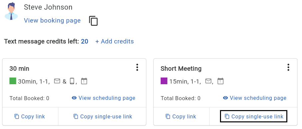Click green color square on 30 min card
This screenshot has width=302, height=129.
[x=13, y=81]
